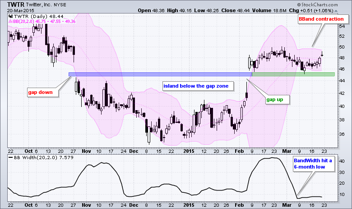Click the 'TWTR (Daily) 48.44' legend
Viewport: 352px width, 209px height.
pyautogui.click(x=39, y=16)
